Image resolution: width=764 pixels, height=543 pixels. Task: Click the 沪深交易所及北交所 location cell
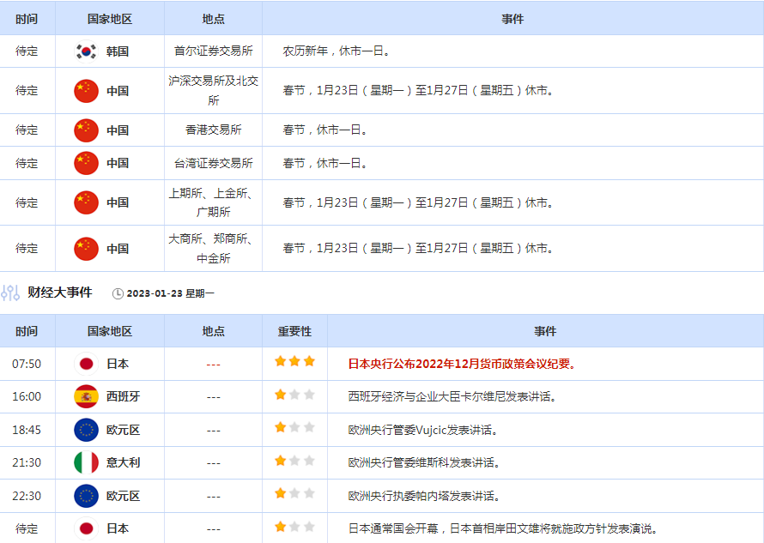point(213,90)
